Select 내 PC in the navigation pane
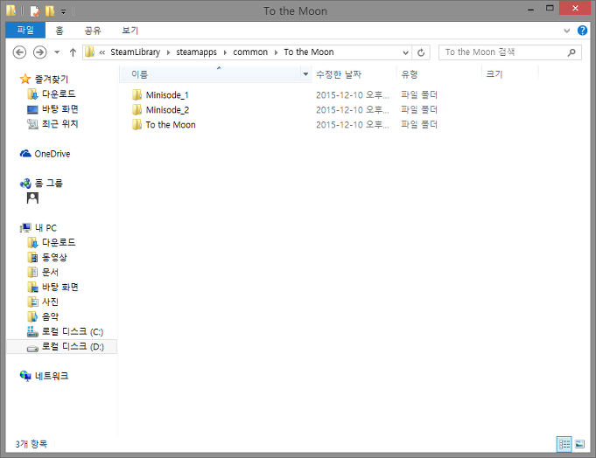Image resolution: width=596 pixels, height=458 pixels. [46, 227]
